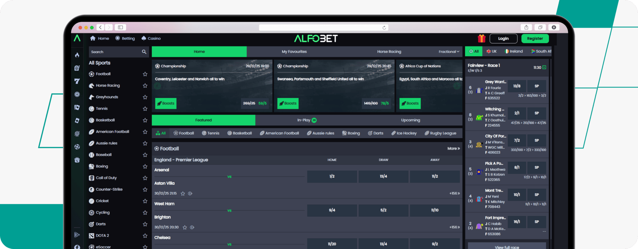Open Betting in the top navigation
The height and width of the screenshot is (249, 638).
pos(125,38)
